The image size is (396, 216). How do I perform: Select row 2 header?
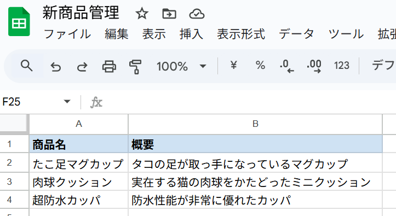tap(14, 162)
